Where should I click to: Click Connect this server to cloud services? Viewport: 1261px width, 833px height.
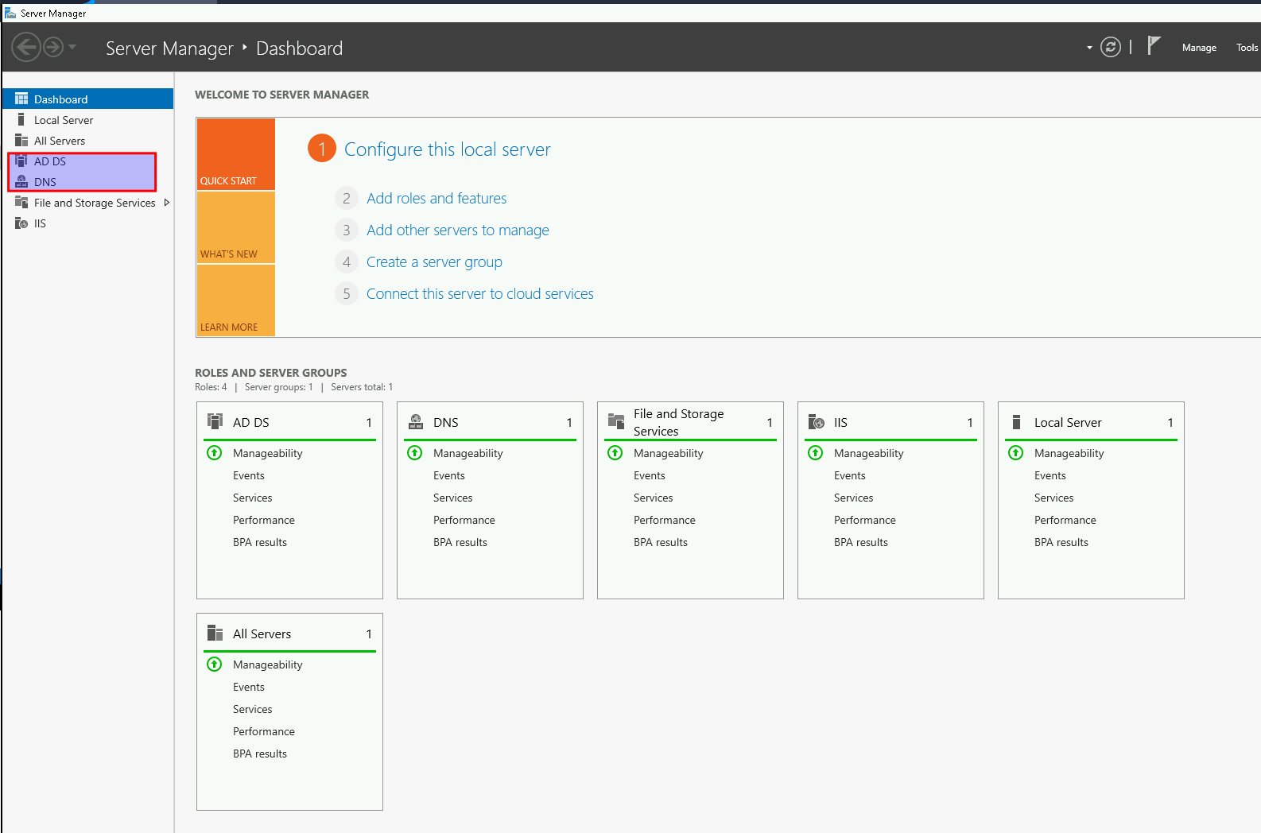479,293
